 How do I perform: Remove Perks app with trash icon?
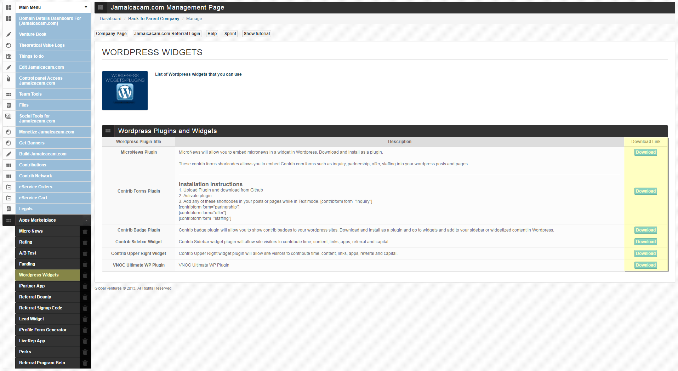(85, 352)
